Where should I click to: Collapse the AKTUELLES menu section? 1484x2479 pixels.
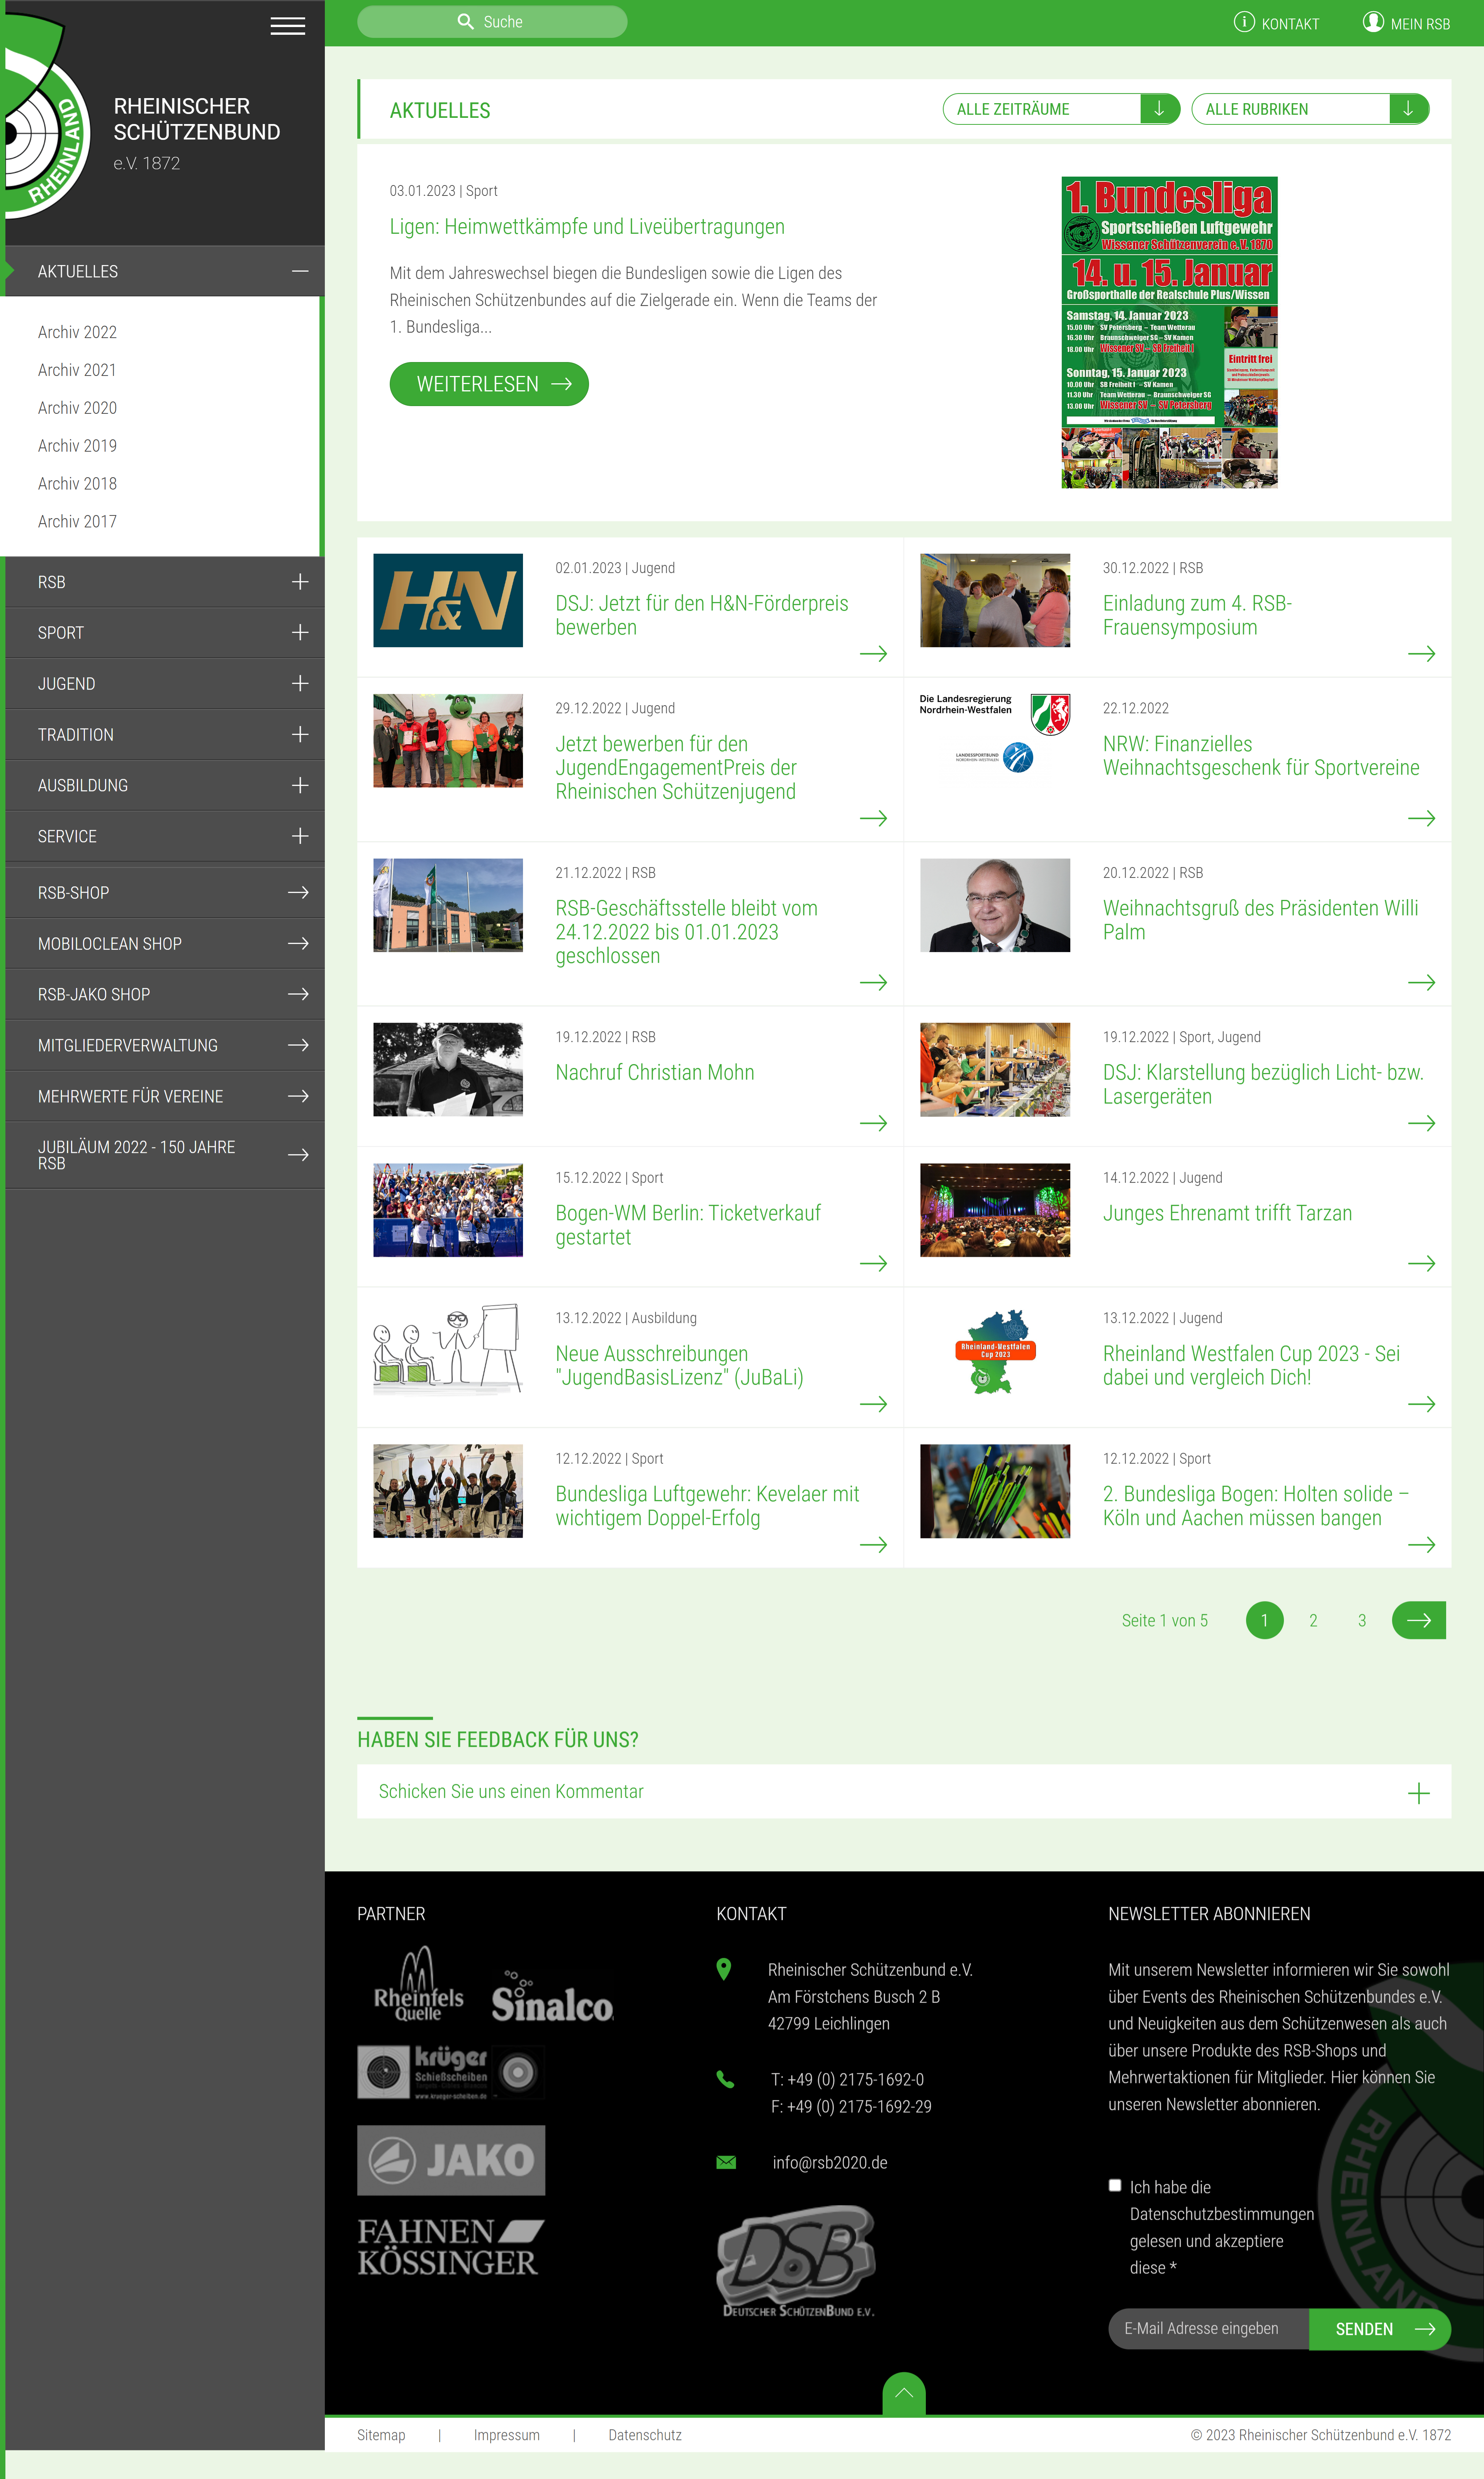pyautogui.click(x=300, y=271)
